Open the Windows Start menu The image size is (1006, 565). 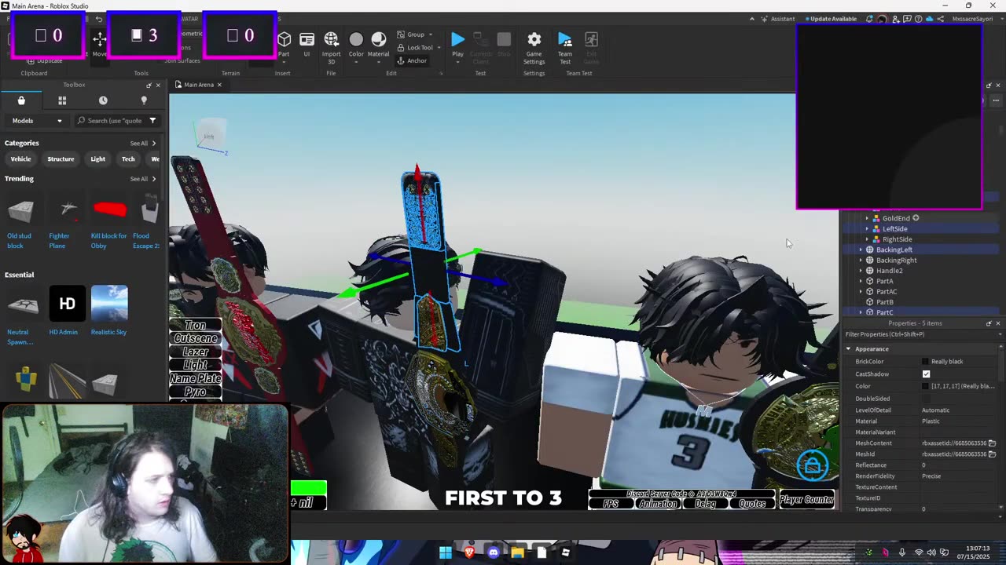point(445,552)
